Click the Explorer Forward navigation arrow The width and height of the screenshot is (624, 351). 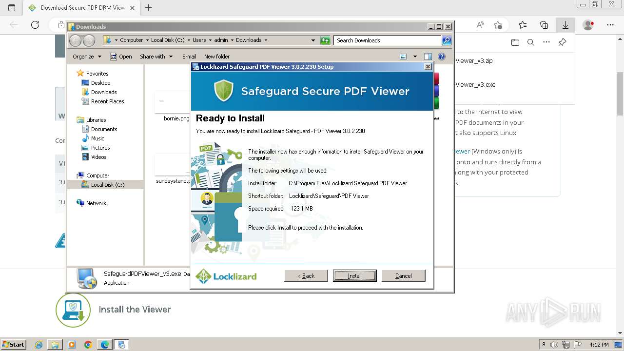click(89, 40)
